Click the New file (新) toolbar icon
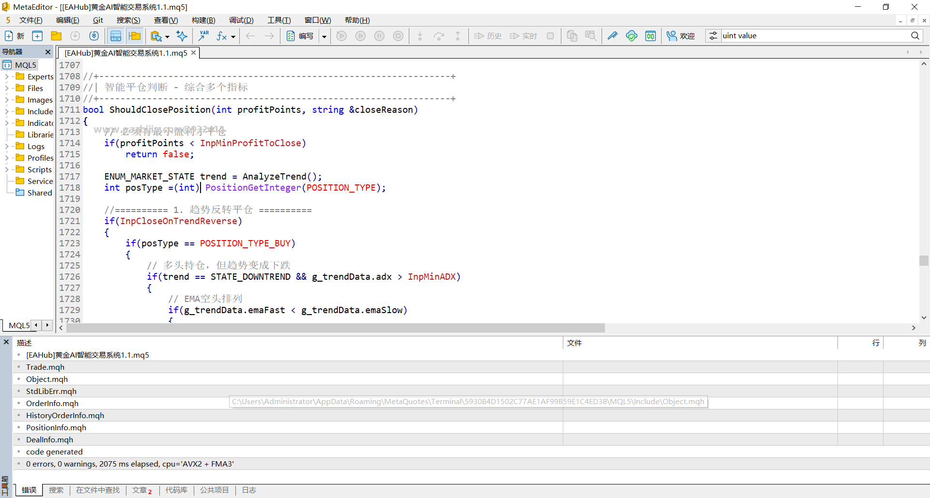Image resolution: width=930 pixels, height=498 pixels. (14, 36)
